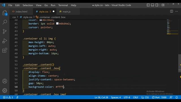Image resolution: width=181 pixels, height=102 pixels.
Task: Select Spaces: 4 indentation setting
Action: [116, 97]
